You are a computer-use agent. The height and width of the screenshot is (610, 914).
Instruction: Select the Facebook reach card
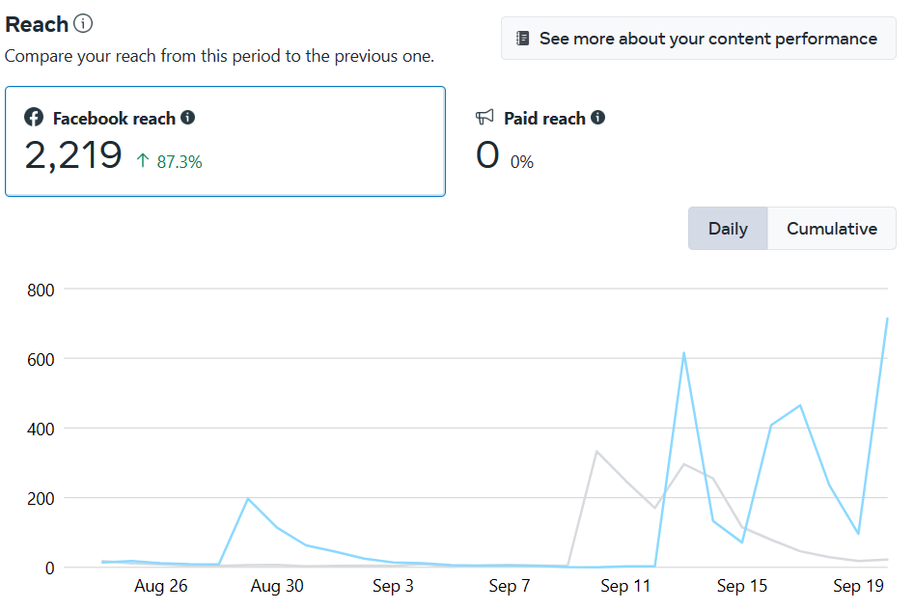(x=225, y=141)
